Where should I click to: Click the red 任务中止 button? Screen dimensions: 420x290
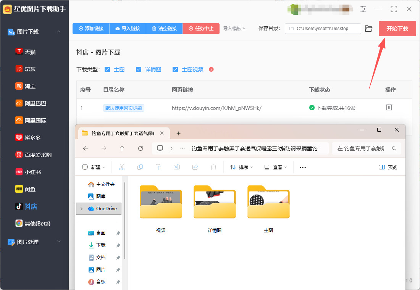pos(201,29)
